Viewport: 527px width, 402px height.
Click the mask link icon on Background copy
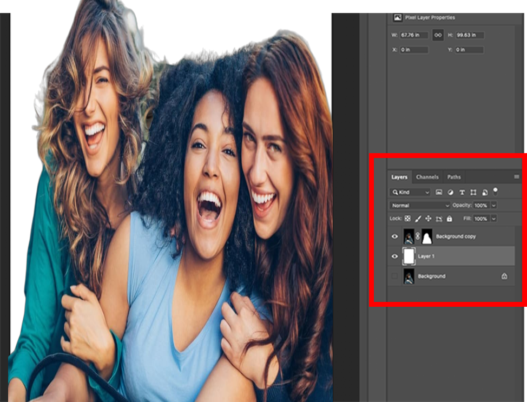click(418, 236)
